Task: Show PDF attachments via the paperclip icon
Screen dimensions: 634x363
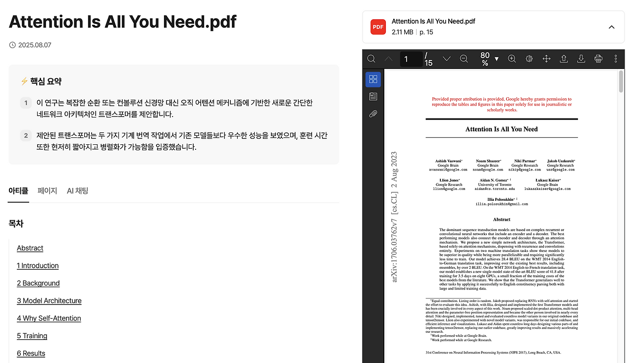Action: [x=373, y=114]
